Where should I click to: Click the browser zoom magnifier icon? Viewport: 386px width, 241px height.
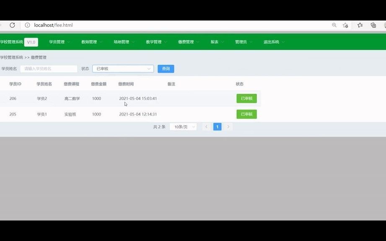click(x=334, y=25)
